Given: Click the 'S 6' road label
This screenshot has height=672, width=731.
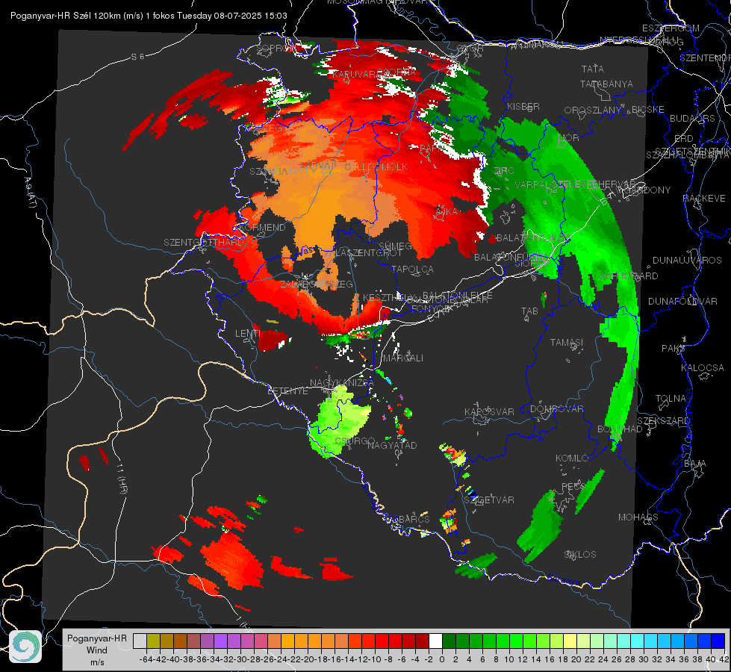Looking at the screenshot, I should (x=137, y=57).
